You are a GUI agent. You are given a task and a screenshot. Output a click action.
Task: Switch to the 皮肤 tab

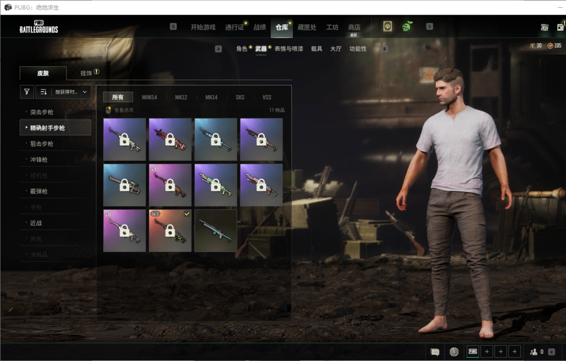[43, 73]
